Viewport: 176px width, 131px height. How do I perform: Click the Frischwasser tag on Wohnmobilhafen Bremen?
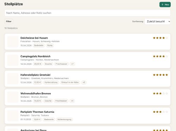[61, 101]
